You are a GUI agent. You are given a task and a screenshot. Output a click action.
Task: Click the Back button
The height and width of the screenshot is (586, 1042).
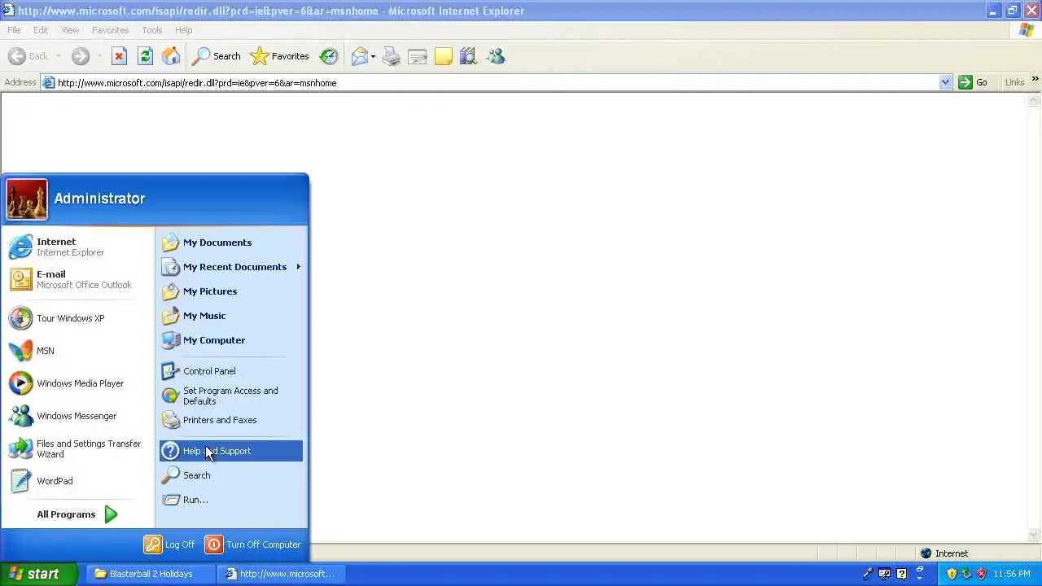click(28, 56)
